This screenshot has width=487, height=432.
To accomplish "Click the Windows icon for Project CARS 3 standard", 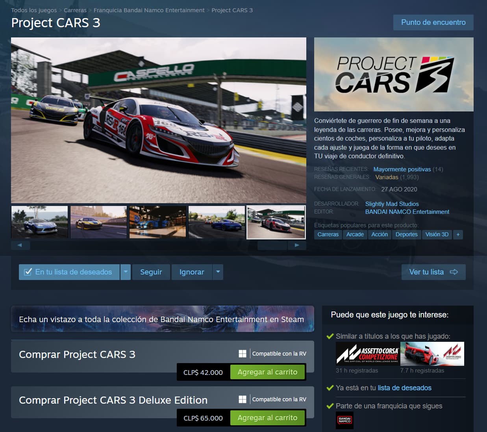I will pyautogui.click(x=243, y=354).
